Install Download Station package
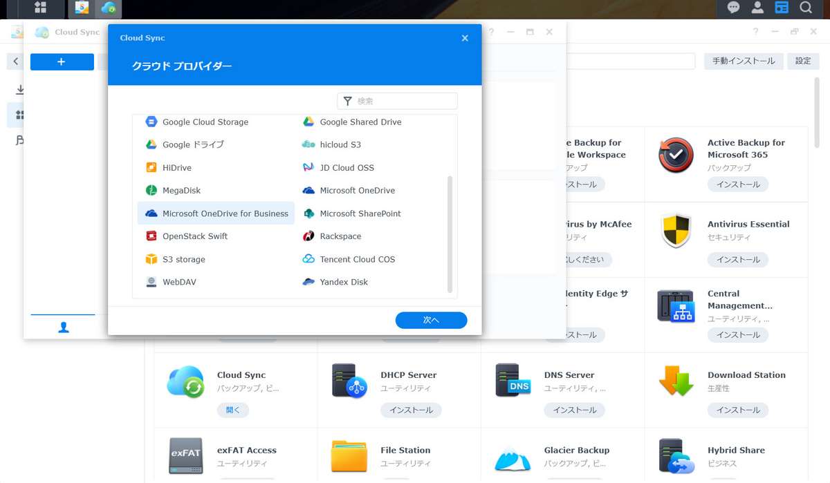Screen dimensions: 830x483 coord(738,410)
